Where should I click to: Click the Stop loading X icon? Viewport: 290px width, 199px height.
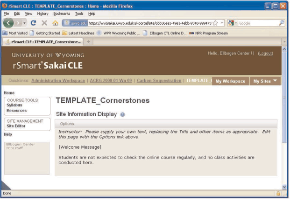[x=44, y=23]
